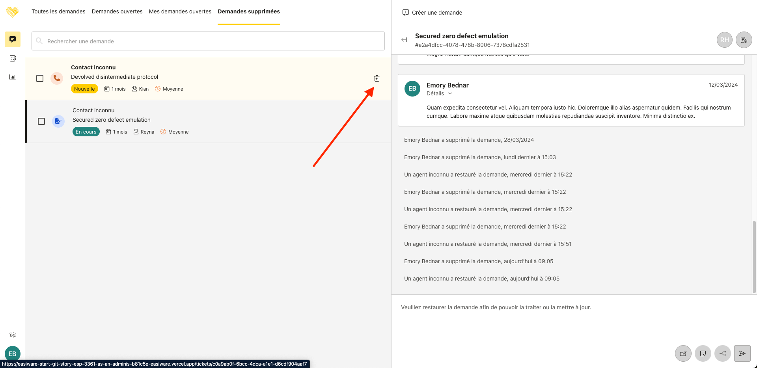The image size is (757, 368).
Task: Click the ticket details icon at top right
Action: point(744,40)
